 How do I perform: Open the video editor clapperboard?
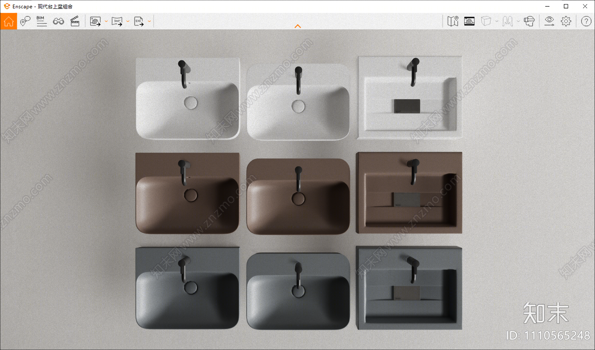75,21
